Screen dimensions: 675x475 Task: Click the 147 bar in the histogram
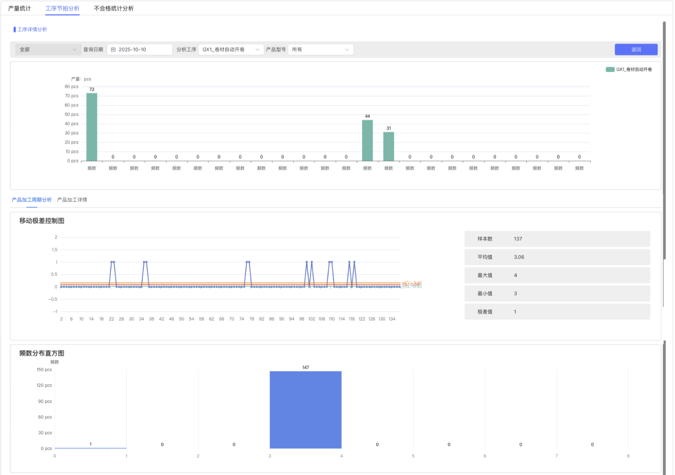(306, 409)
